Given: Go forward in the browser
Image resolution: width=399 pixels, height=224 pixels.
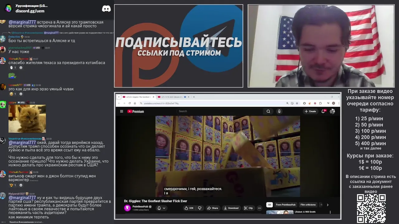Looking at the screenshot, I should pyautogui.click(x=124, y=103).
